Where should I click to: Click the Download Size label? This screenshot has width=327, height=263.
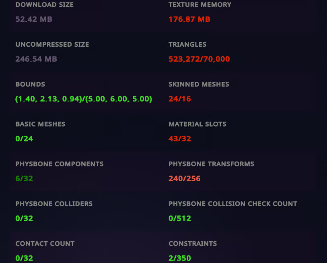point(44,4)
